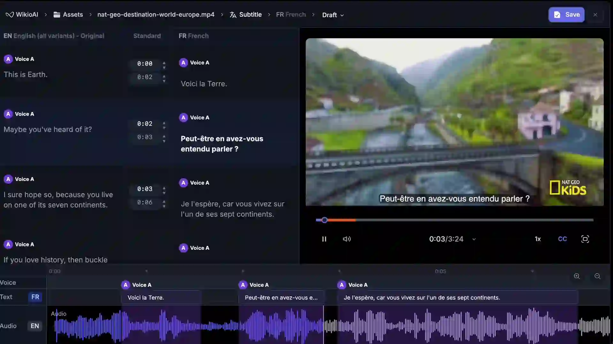Toggle the EN audio language badge
The width and height of the screenshot is (613, 344).
point(35,326)
